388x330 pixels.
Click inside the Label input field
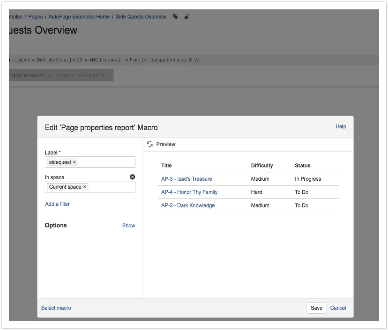click(x=106, y=162)
